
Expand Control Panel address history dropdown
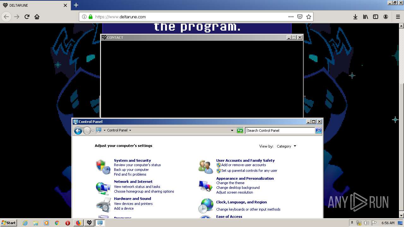coord(232,131)
